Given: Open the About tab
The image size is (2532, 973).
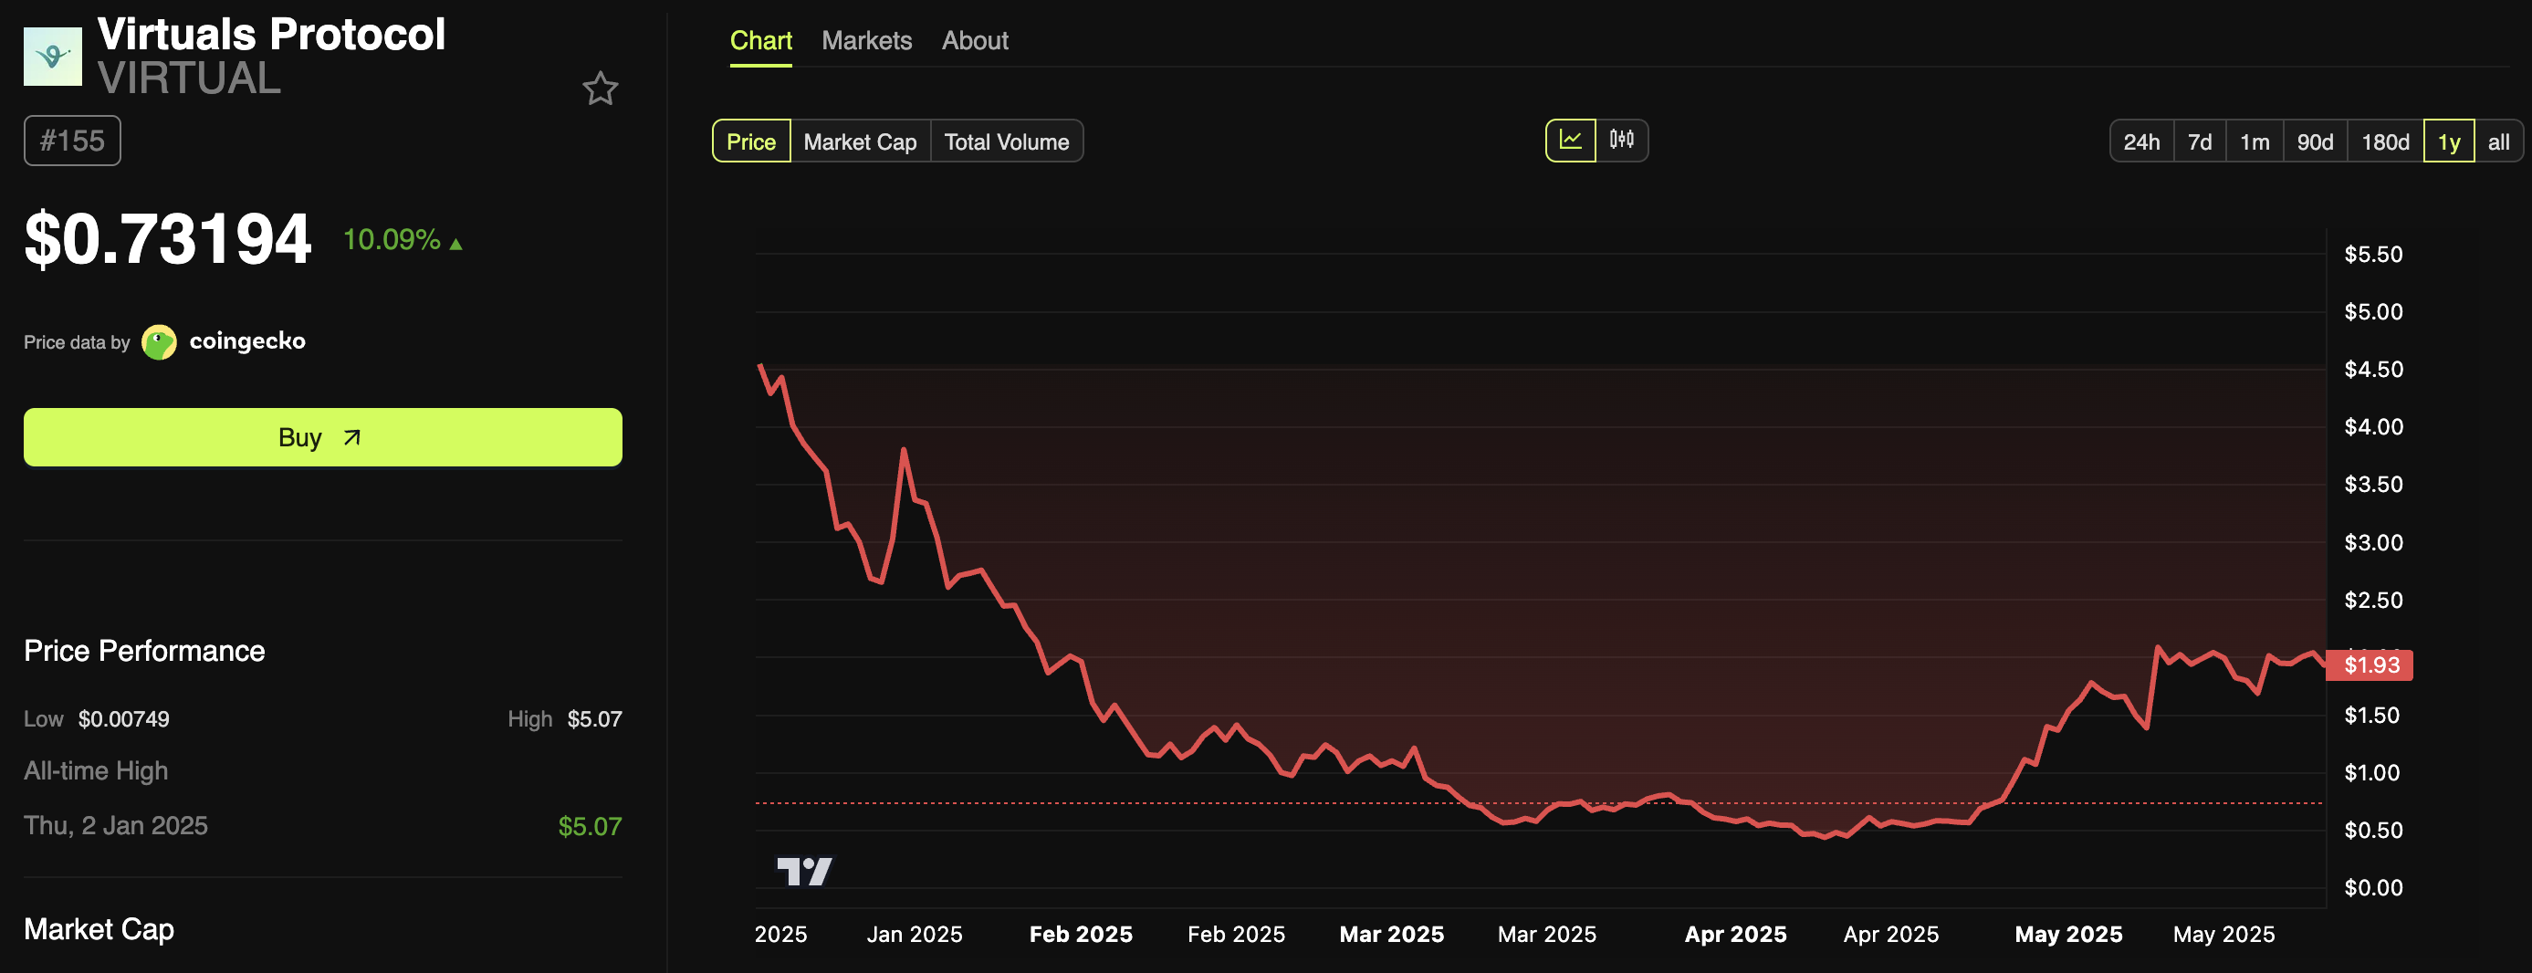Looking at the screenshot, I should 975,40.
